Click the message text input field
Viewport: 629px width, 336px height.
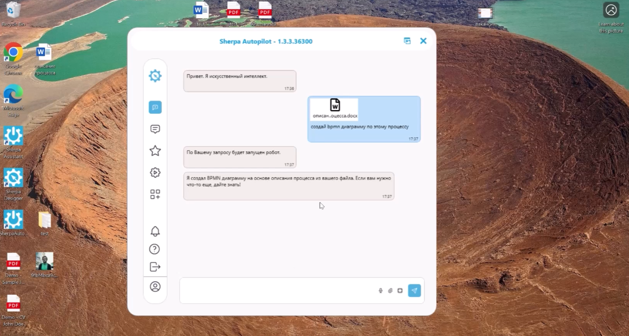278,291
